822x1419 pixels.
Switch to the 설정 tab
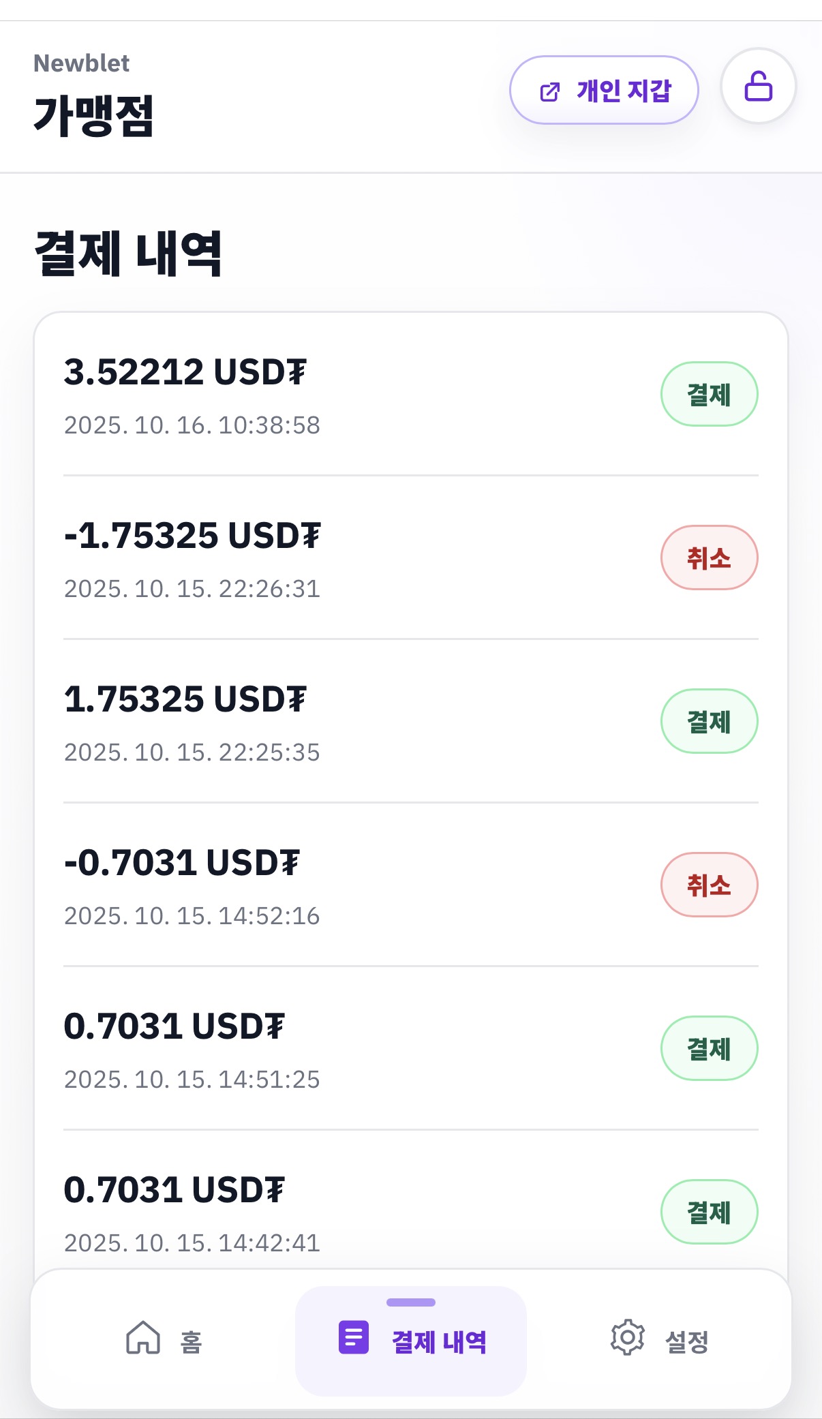[x=686, y=1341]
